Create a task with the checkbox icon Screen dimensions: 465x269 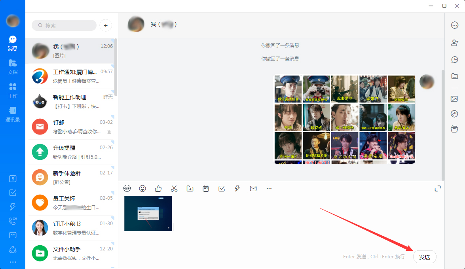click(222, 188)
